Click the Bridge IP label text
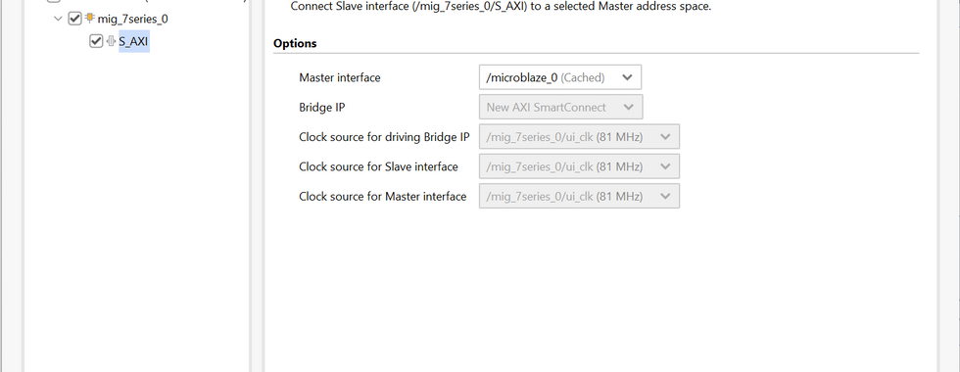Image resolution: width=960 pixels, height=372 pixels. [x=322, y=107]
